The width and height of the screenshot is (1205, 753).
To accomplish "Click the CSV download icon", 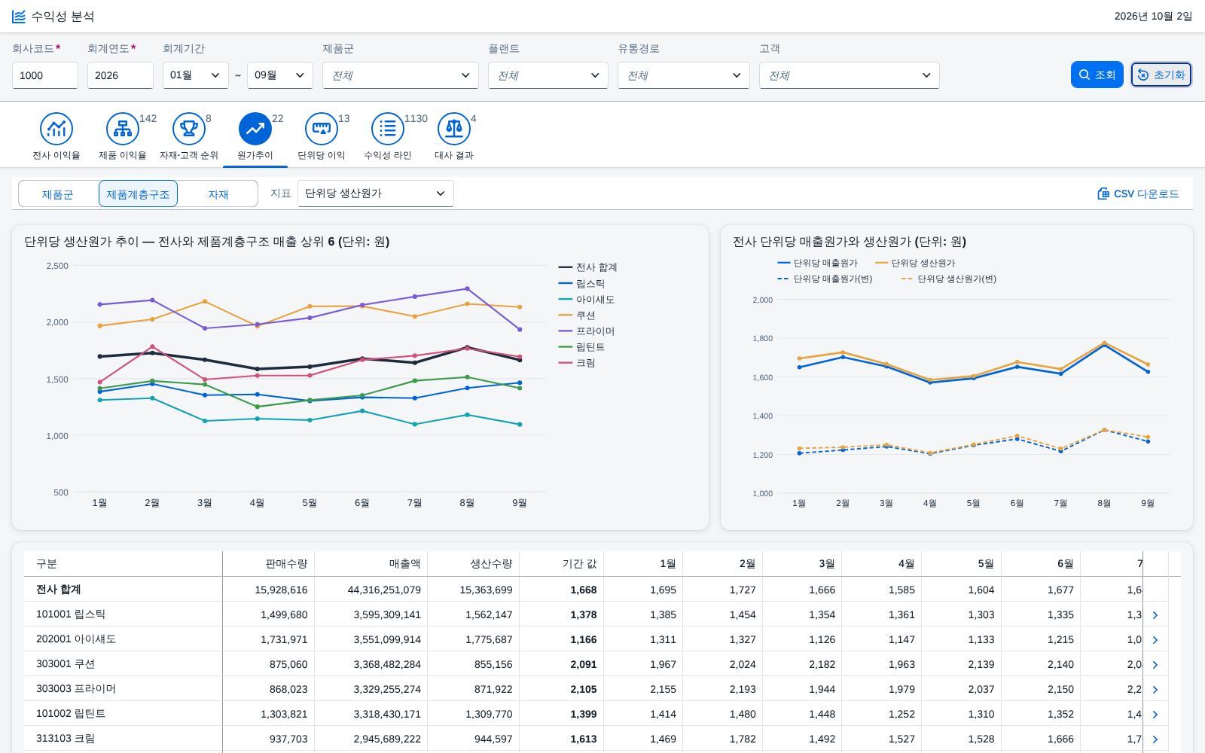I will (x=1103, y=194).
